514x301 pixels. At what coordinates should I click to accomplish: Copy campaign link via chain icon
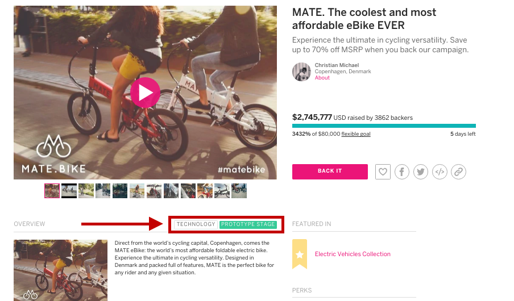458,172
